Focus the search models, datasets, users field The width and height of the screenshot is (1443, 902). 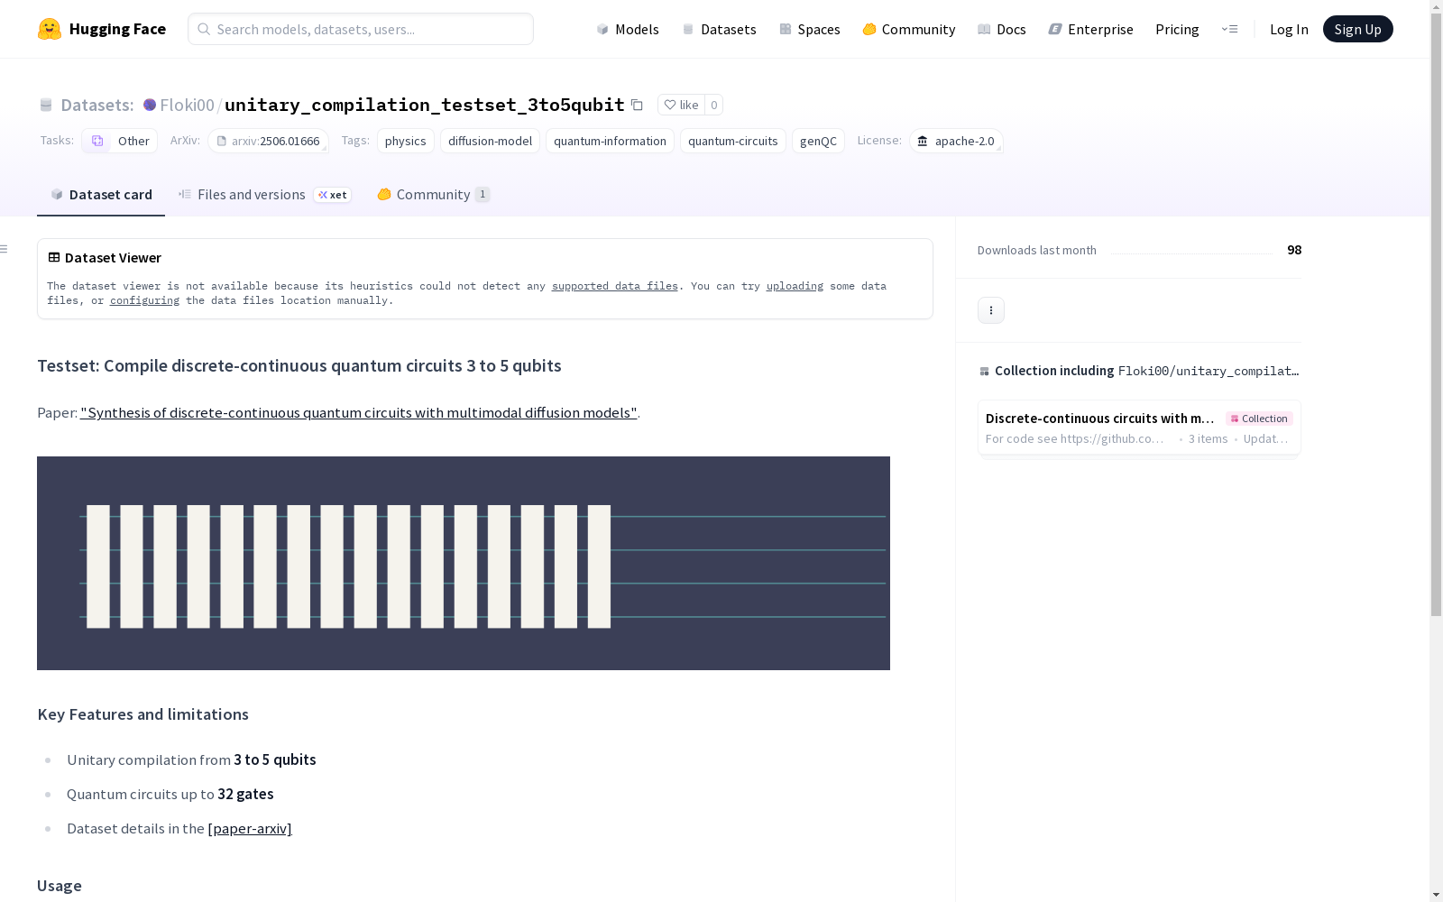point(361,29)
